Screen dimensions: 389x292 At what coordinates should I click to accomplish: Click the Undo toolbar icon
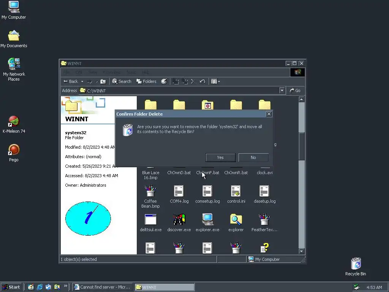tap(202, 81)
